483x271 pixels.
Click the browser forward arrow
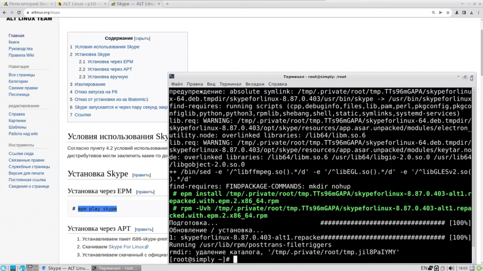[11, 13]
